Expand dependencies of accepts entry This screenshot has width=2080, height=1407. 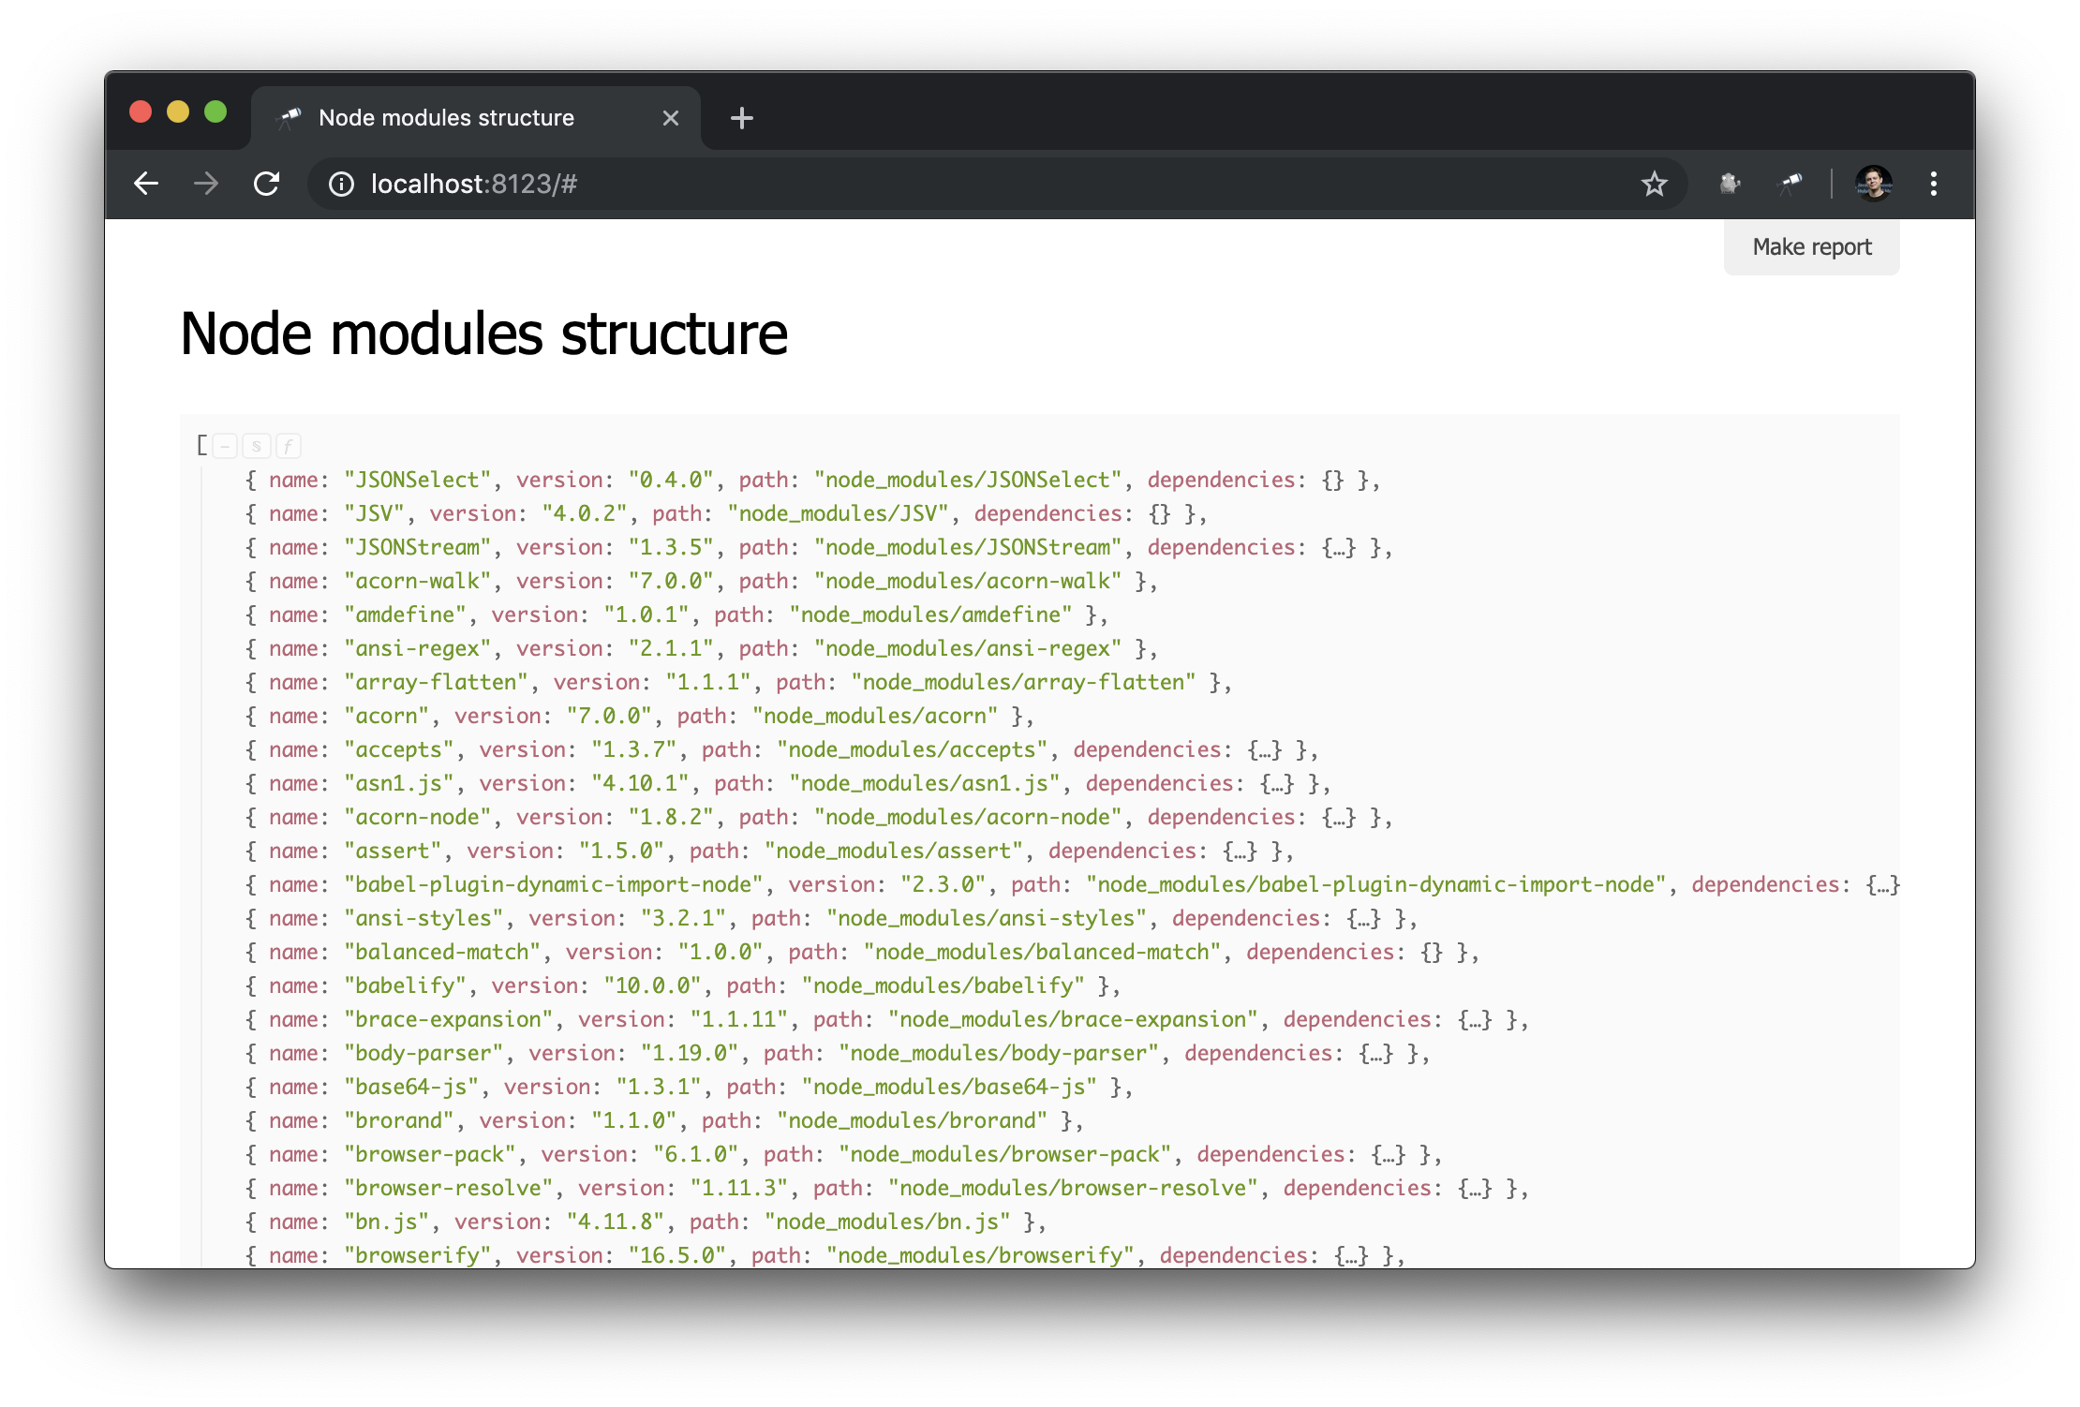click(1265, 750)
